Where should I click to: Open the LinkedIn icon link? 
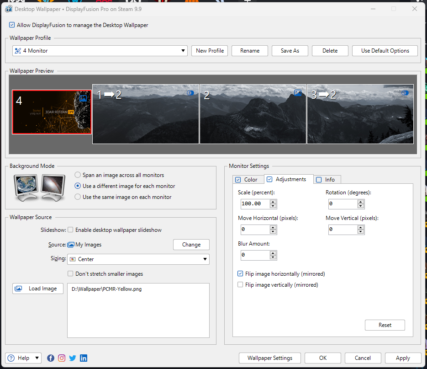(x=84, y=358)
